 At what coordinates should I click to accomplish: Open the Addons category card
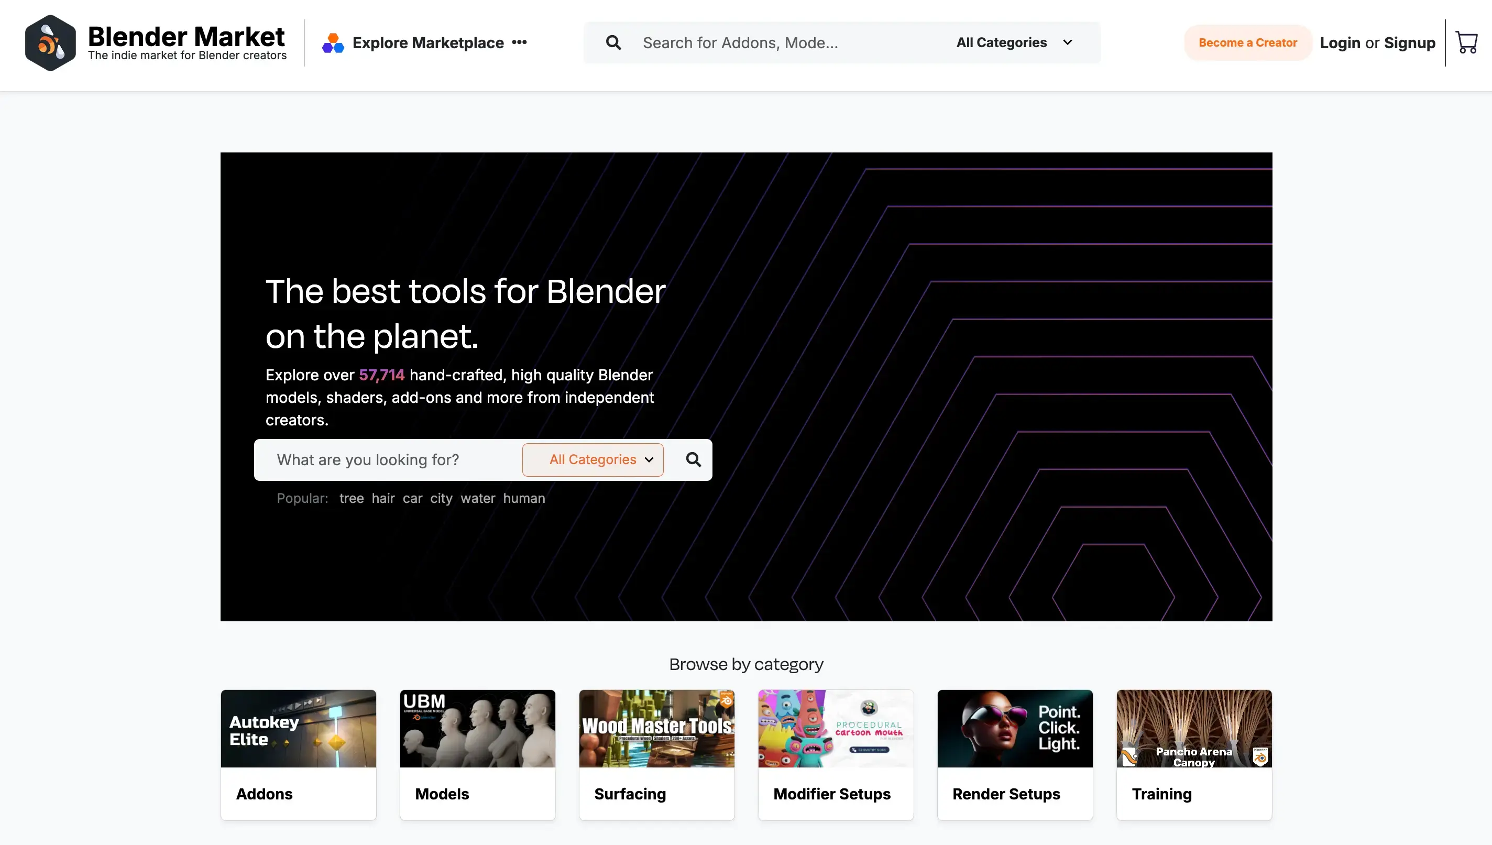pyautogui.click(x=298, y=754)
